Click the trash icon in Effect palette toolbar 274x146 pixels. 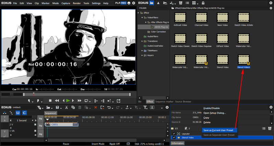[181, 3]
